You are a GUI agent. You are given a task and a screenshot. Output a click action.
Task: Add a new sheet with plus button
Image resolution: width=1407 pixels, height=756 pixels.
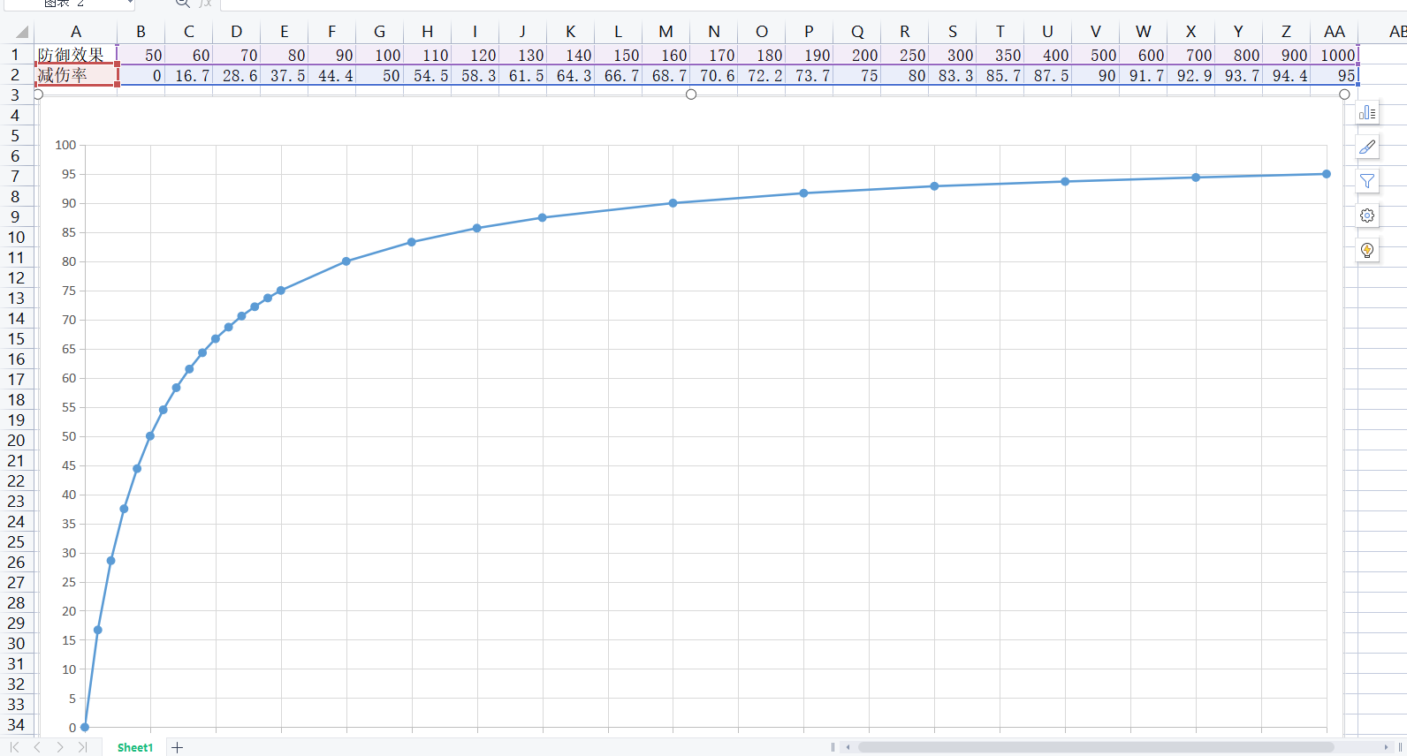[x=177, y=747]
